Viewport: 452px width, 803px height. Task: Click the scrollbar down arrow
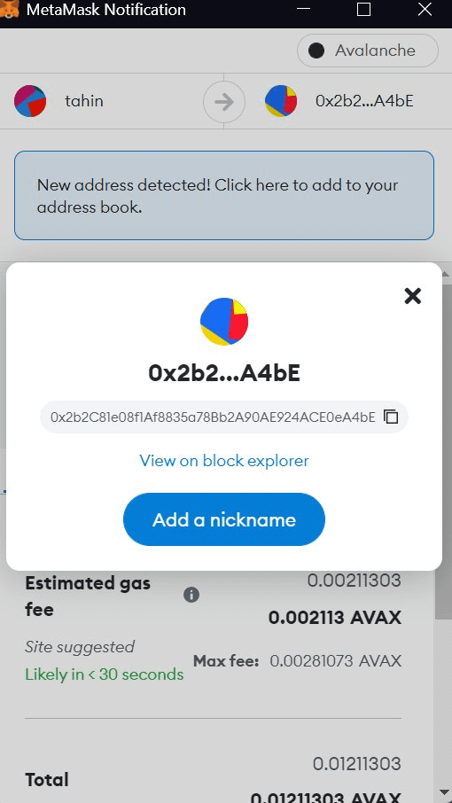444,794
